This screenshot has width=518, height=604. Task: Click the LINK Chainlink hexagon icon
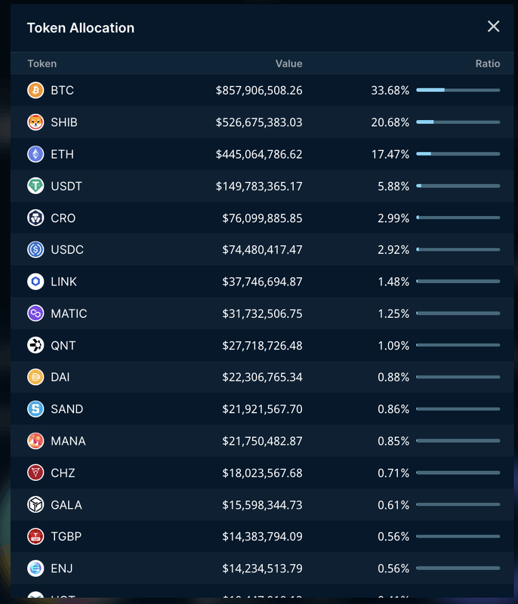pyautogui.click(x=35, y=282)
